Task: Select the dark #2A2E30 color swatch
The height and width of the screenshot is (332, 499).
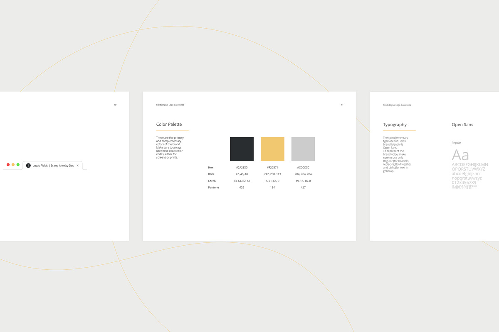Action: point(242,149)
